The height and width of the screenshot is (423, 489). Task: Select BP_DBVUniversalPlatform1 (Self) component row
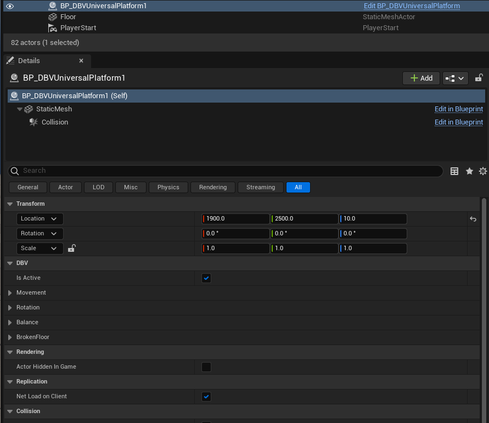point(246,95)
